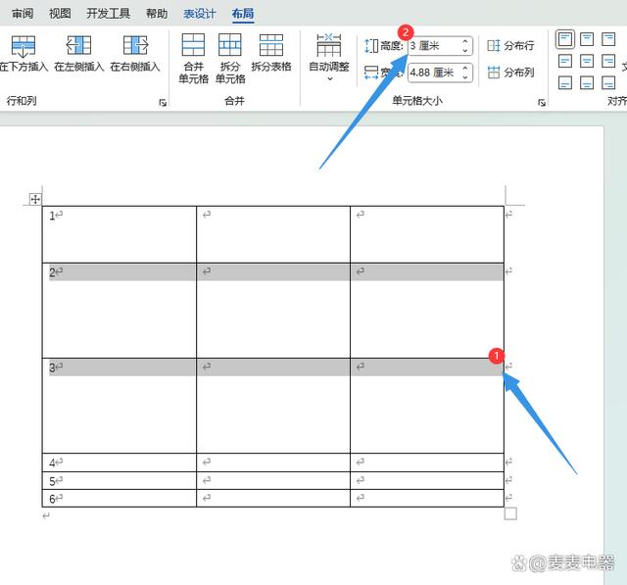This screenshot has height=585, width=627.
Task: Switch to the Table Design (表设计) tab
Action: [x=199, y=14]
